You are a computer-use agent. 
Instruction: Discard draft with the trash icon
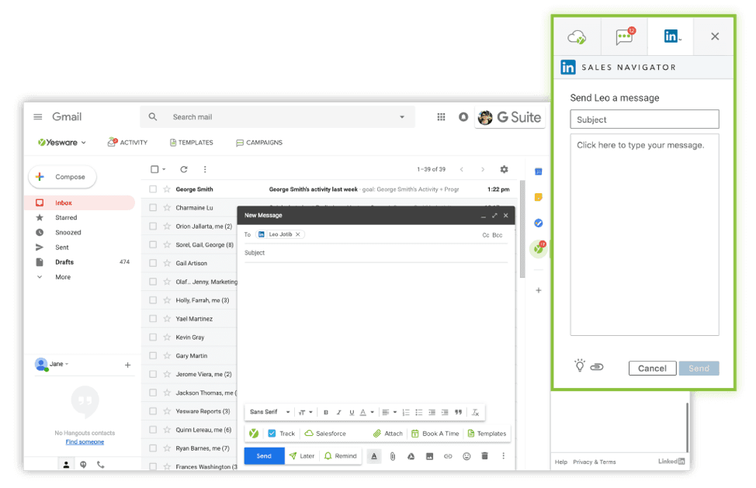pyautogui.click(x=485, y=456)
